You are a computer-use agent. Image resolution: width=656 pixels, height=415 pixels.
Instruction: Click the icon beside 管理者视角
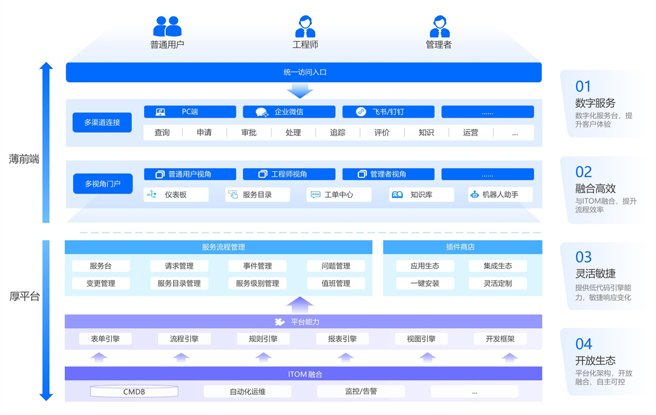click(x=362, y=174)
